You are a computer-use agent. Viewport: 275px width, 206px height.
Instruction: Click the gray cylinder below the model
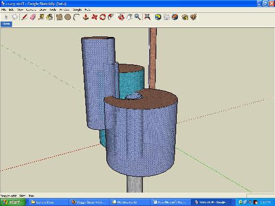(x=135, y=184)
